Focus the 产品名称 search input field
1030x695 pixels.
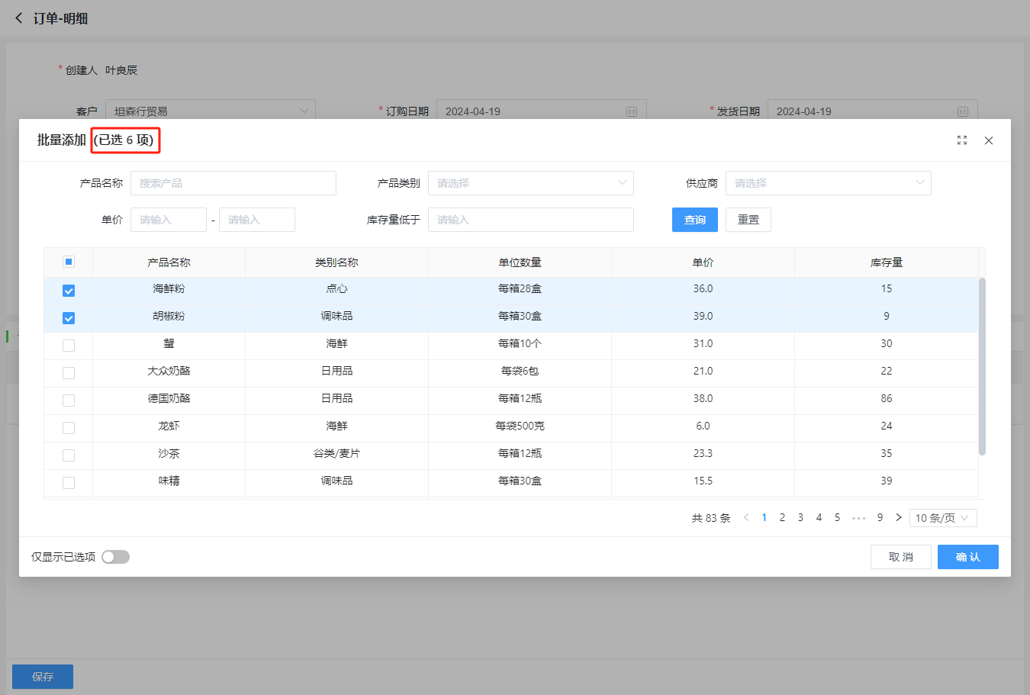coord(233,183)
